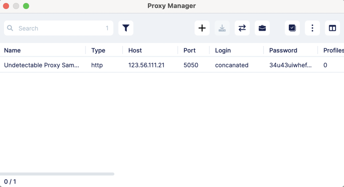344x187 pixels.
Task: Sort by the Port column header
Action: pyautogui.click(x=189, y=50)
